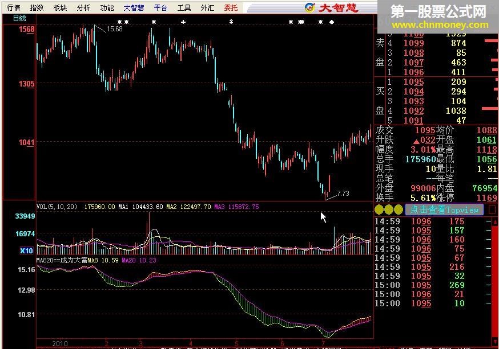
Task: Open the 行情 menu
Action: pos(13,7)
